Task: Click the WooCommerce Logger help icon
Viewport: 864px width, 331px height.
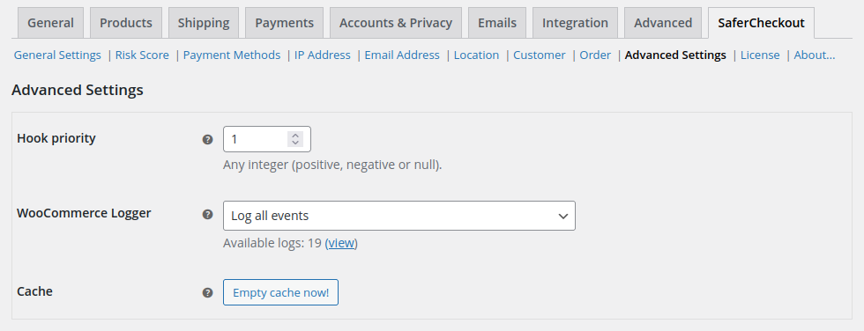Action: [207, 215]
